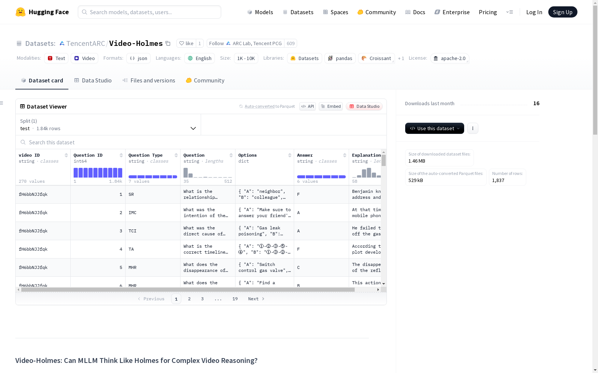This screenshot has height=373, width=598.
Task: Select the Text modality tag
Action: click(x=56, y=58)
